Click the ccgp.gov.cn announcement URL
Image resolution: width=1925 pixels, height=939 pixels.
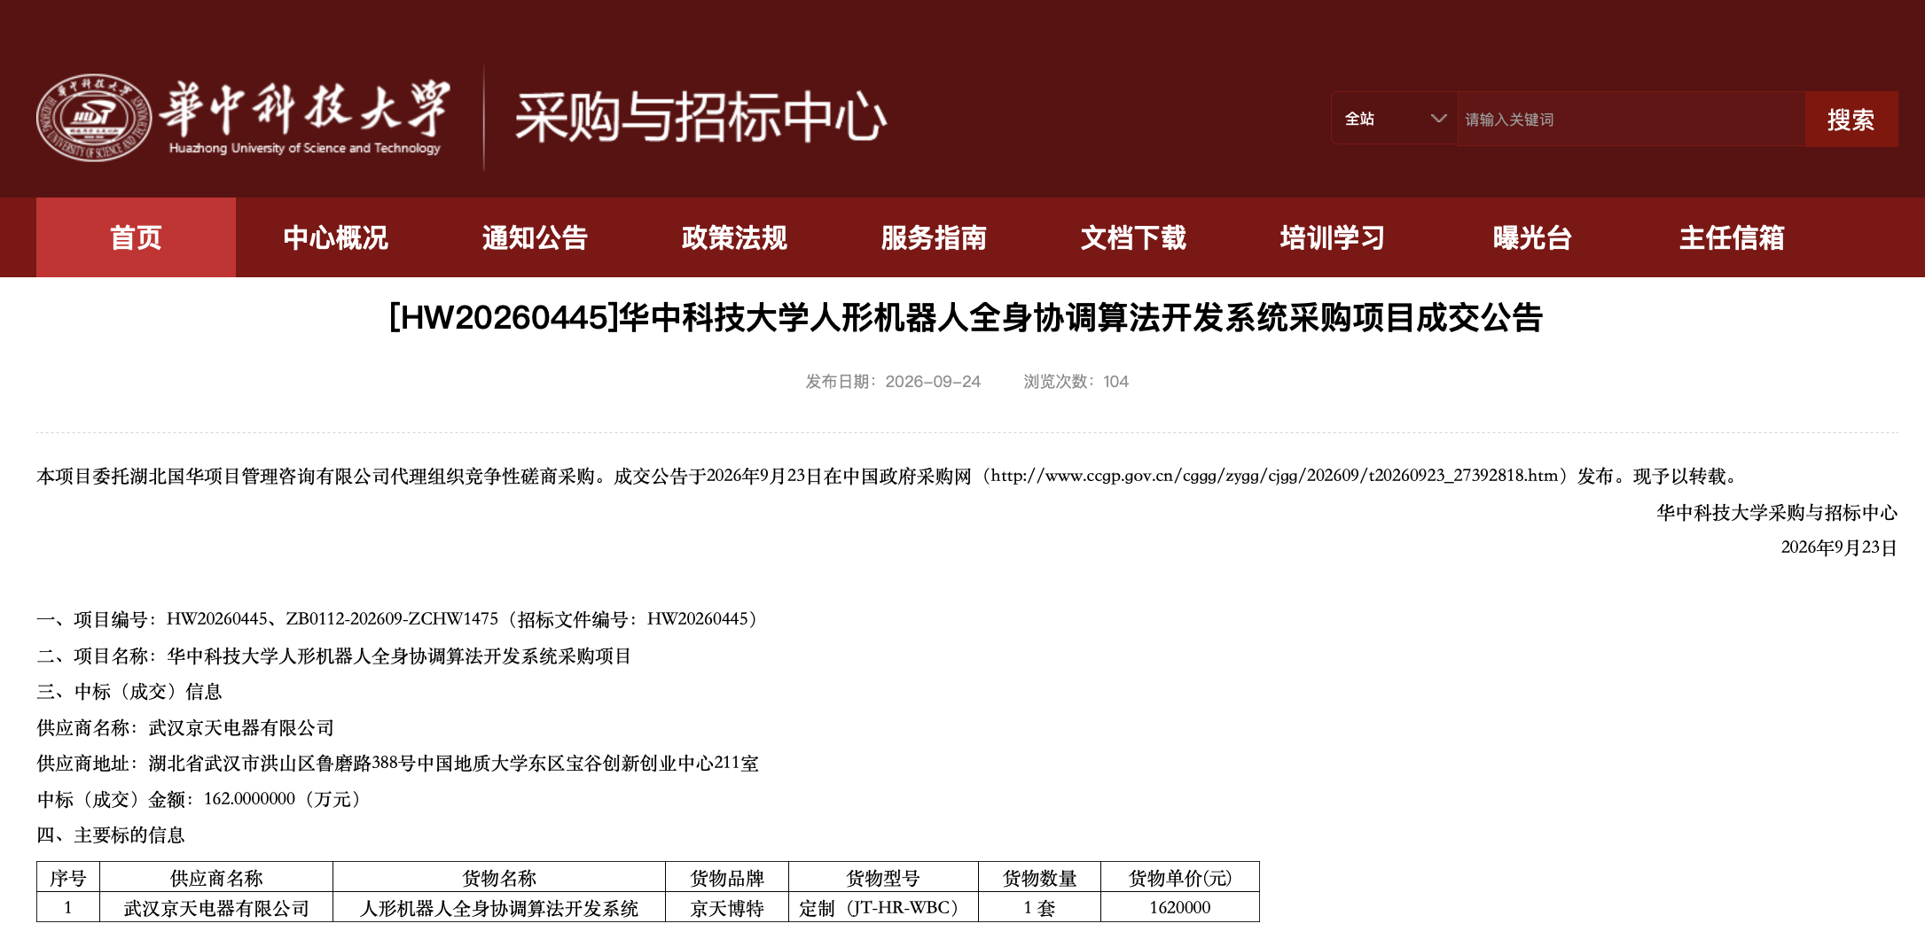(x=1274, y=476)
